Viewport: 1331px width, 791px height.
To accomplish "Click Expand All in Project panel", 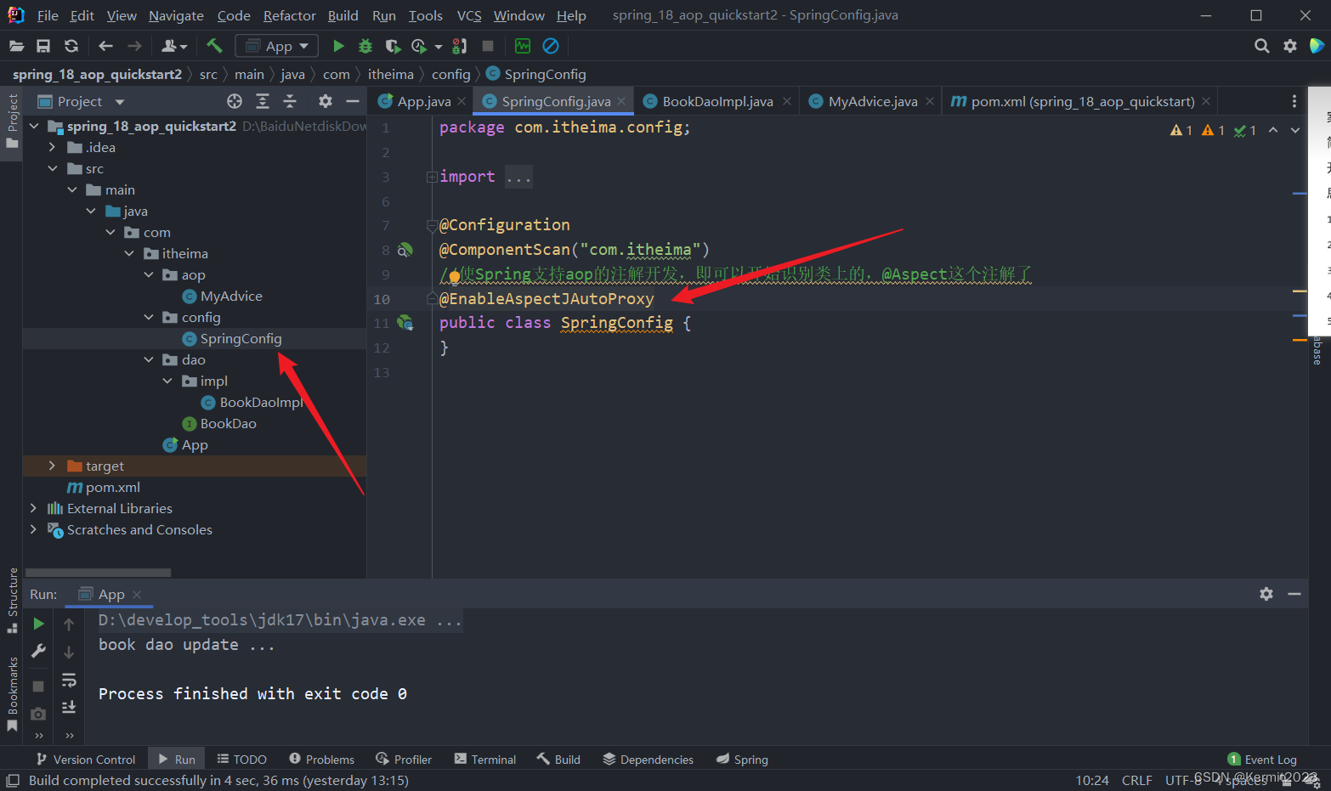I will tap(263, 101).
